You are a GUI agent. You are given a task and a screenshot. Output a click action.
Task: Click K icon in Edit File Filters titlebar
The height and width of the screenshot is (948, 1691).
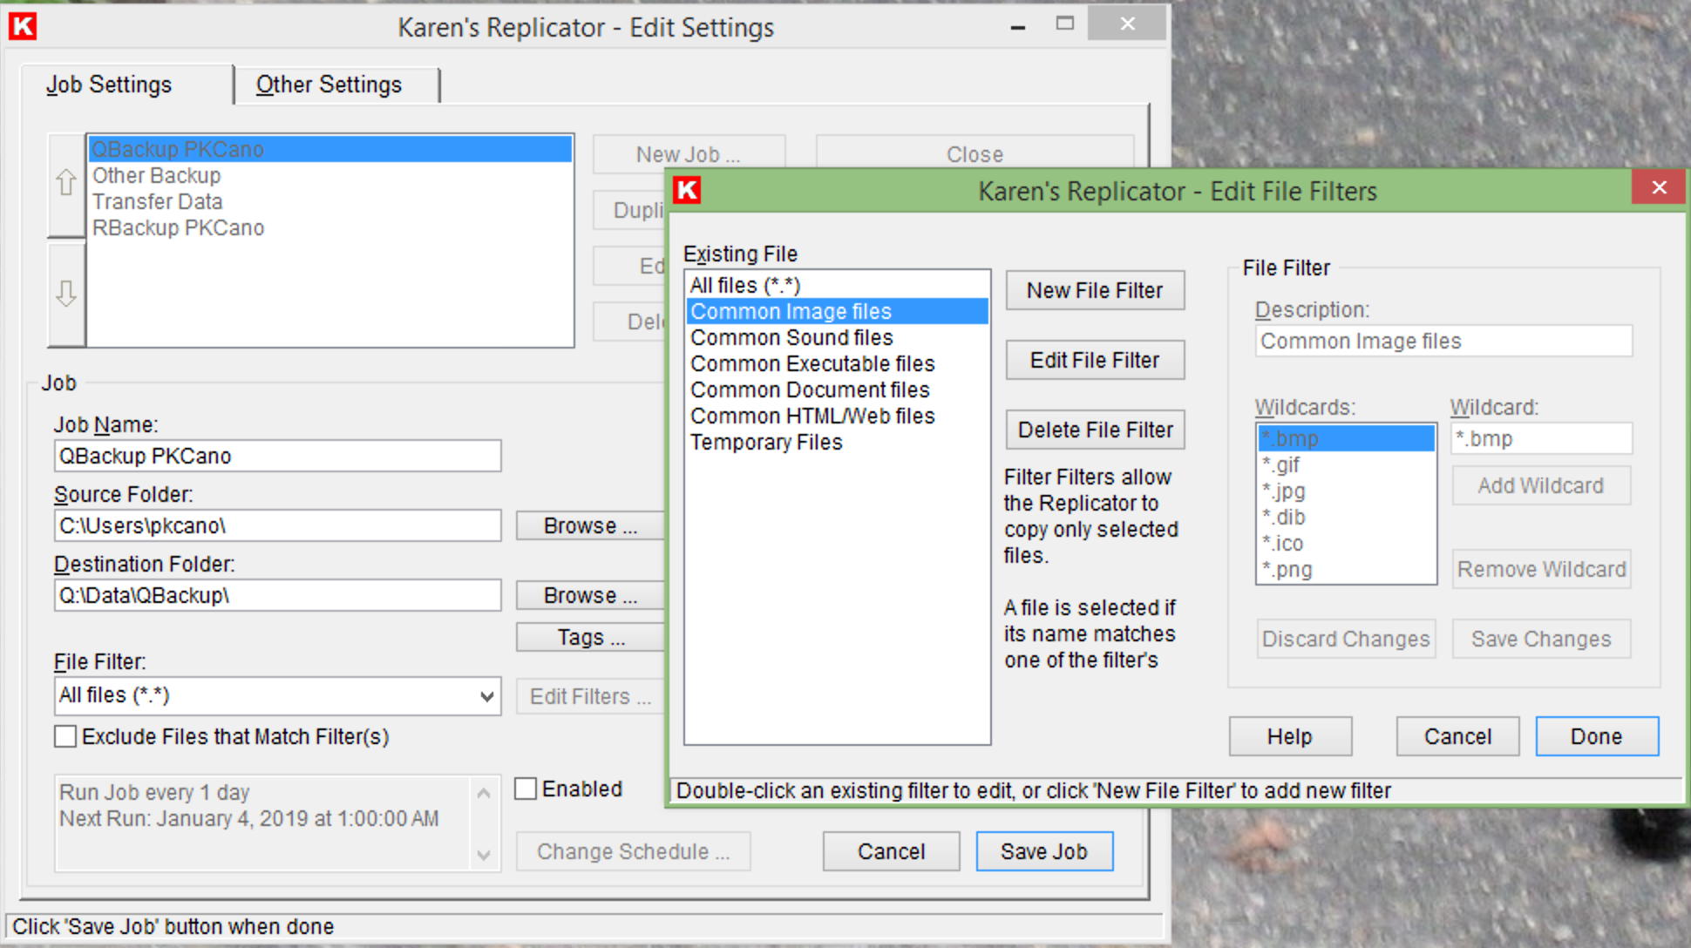pos(688,190)
